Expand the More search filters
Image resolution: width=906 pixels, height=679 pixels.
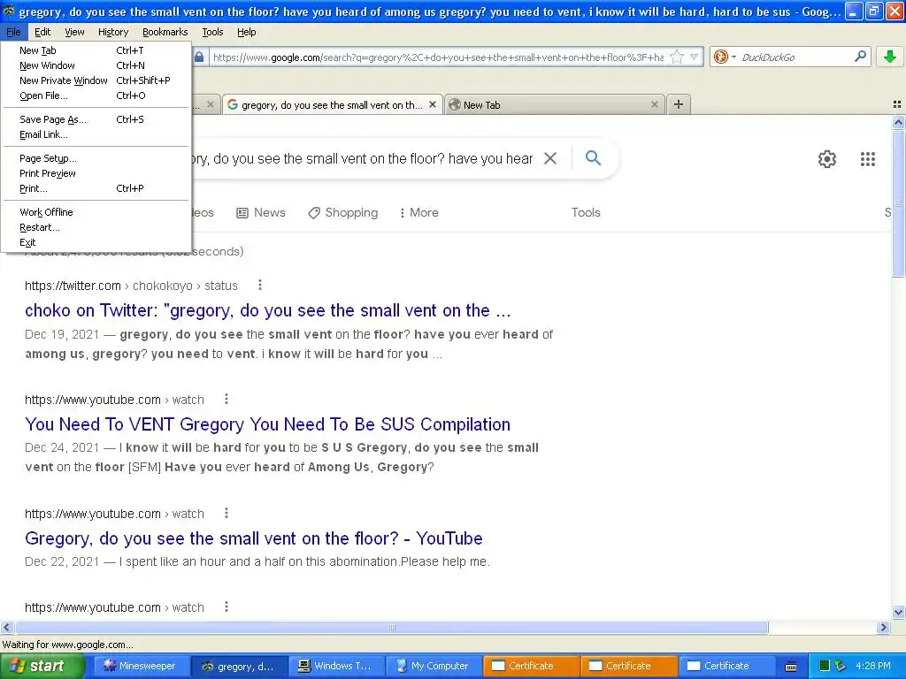[418, 212]
